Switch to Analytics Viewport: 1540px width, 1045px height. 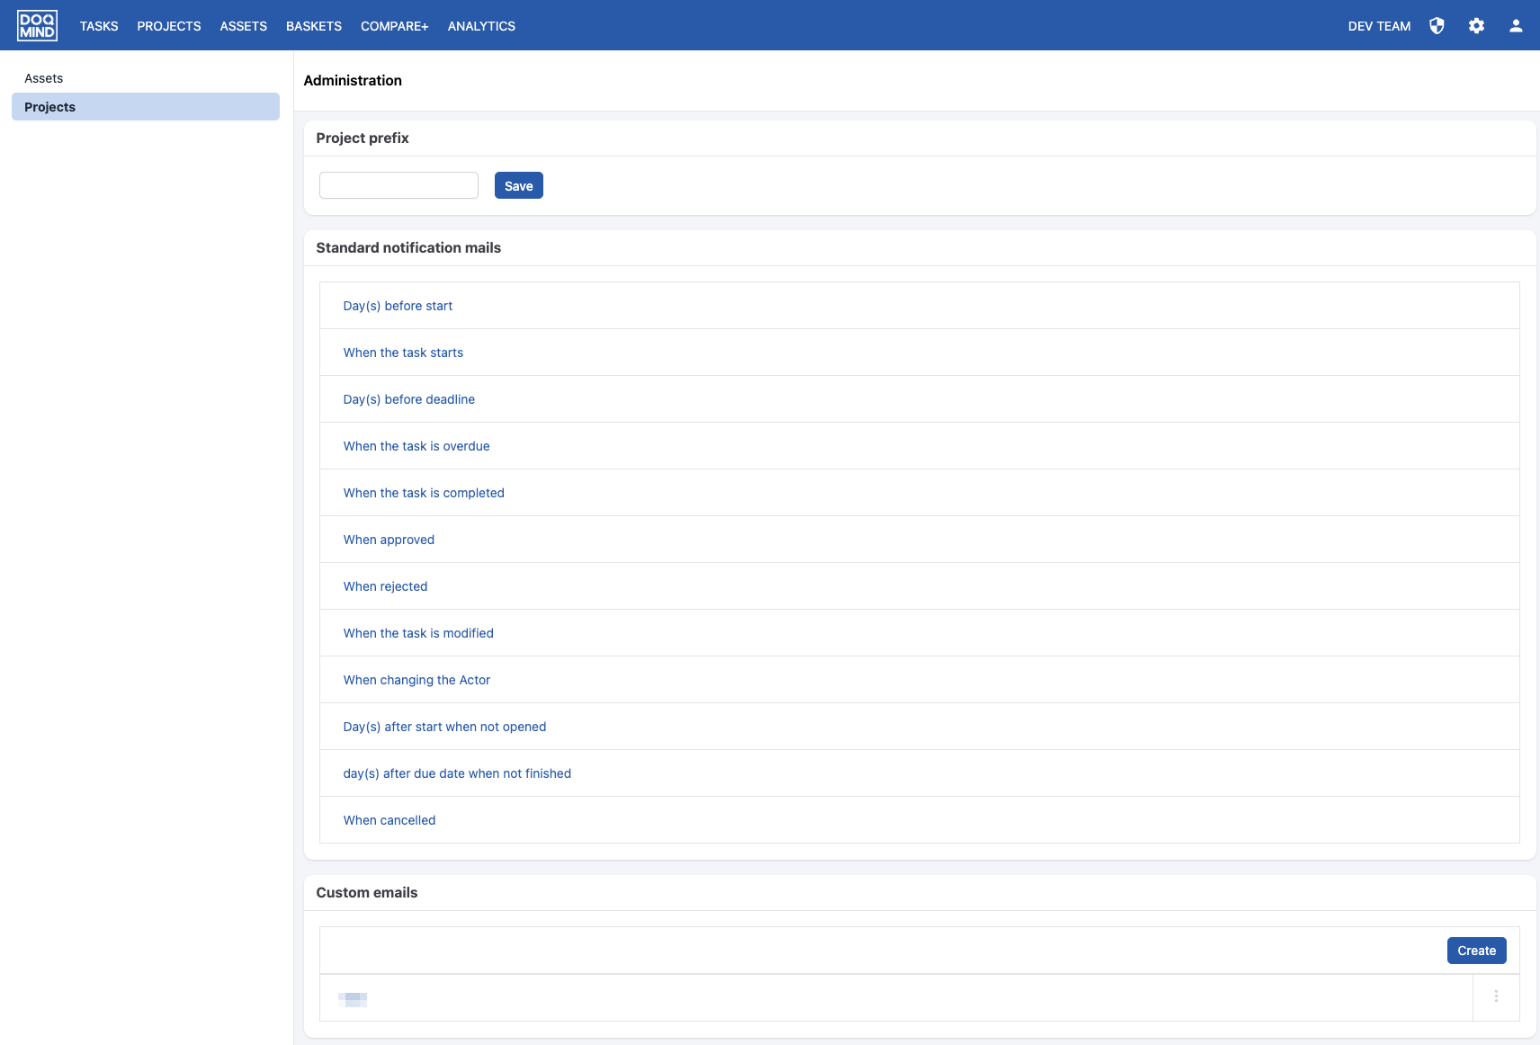[x=481, y=26]
